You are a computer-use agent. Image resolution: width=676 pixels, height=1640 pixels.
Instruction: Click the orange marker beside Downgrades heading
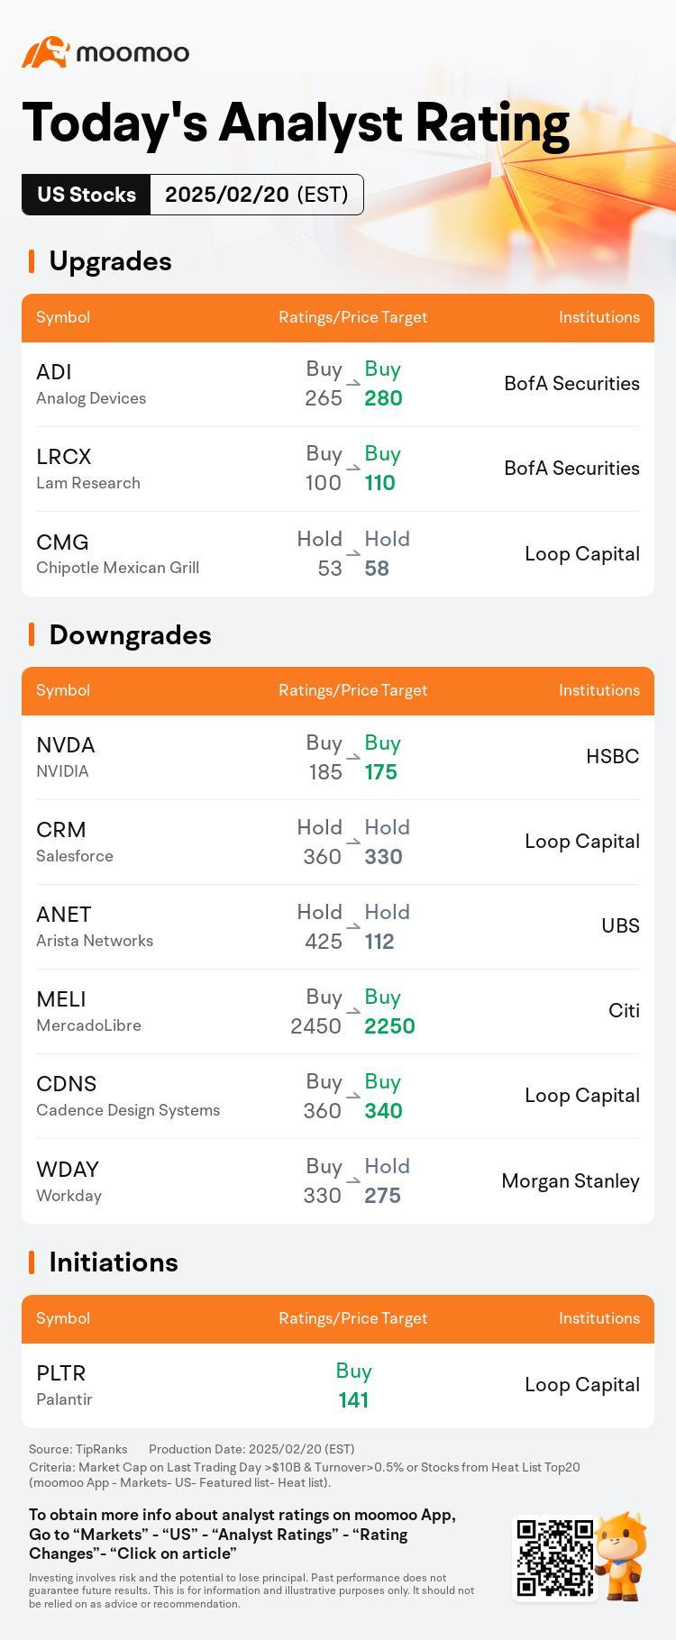tap(32, 634)
